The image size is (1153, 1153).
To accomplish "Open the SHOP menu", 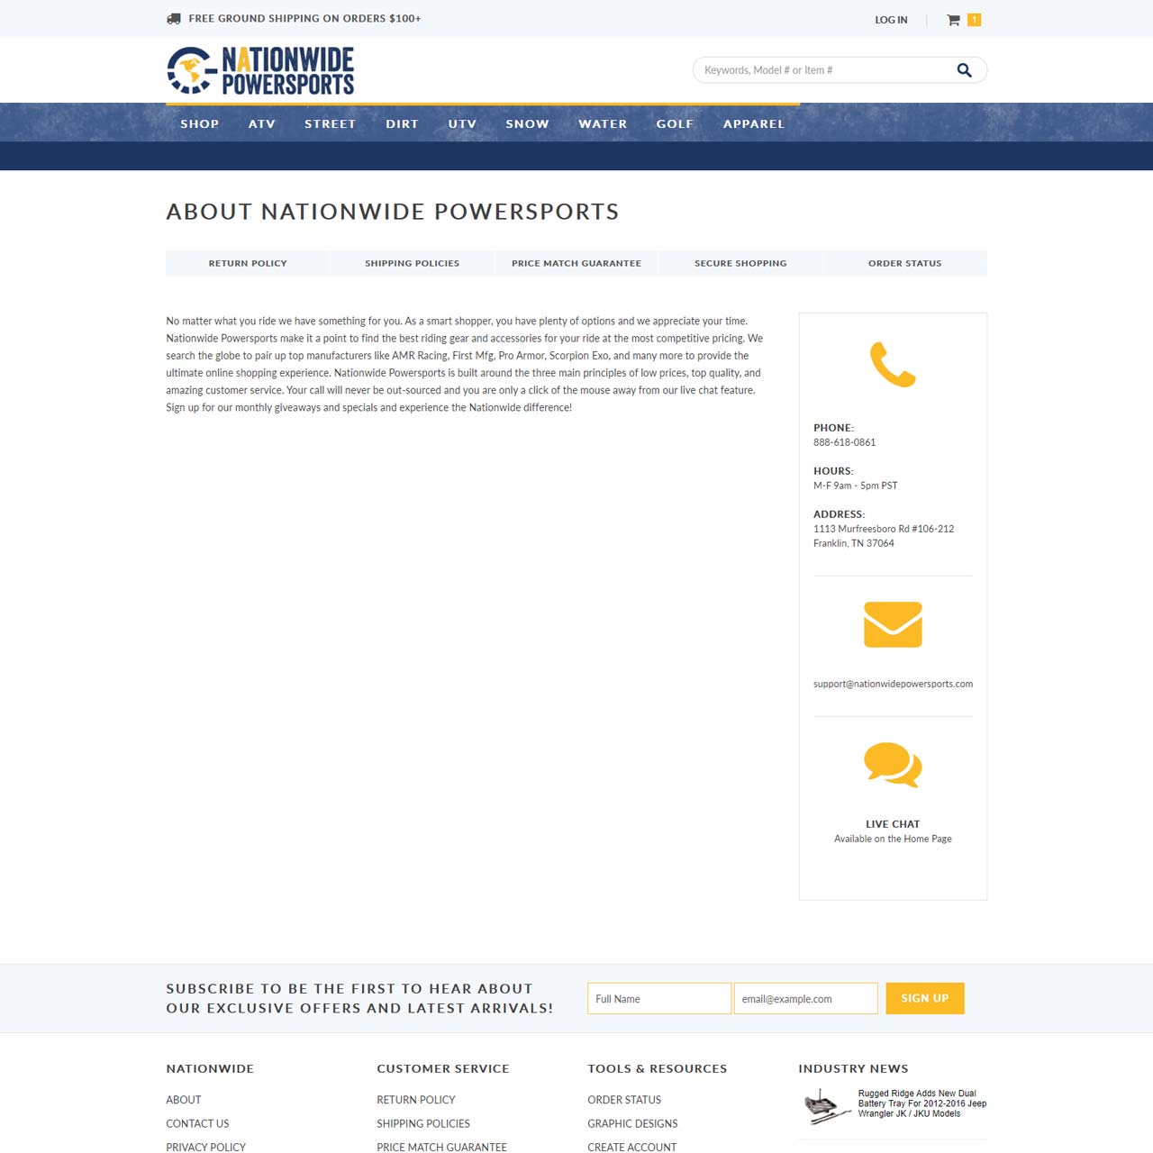I will tap(200, 124).
